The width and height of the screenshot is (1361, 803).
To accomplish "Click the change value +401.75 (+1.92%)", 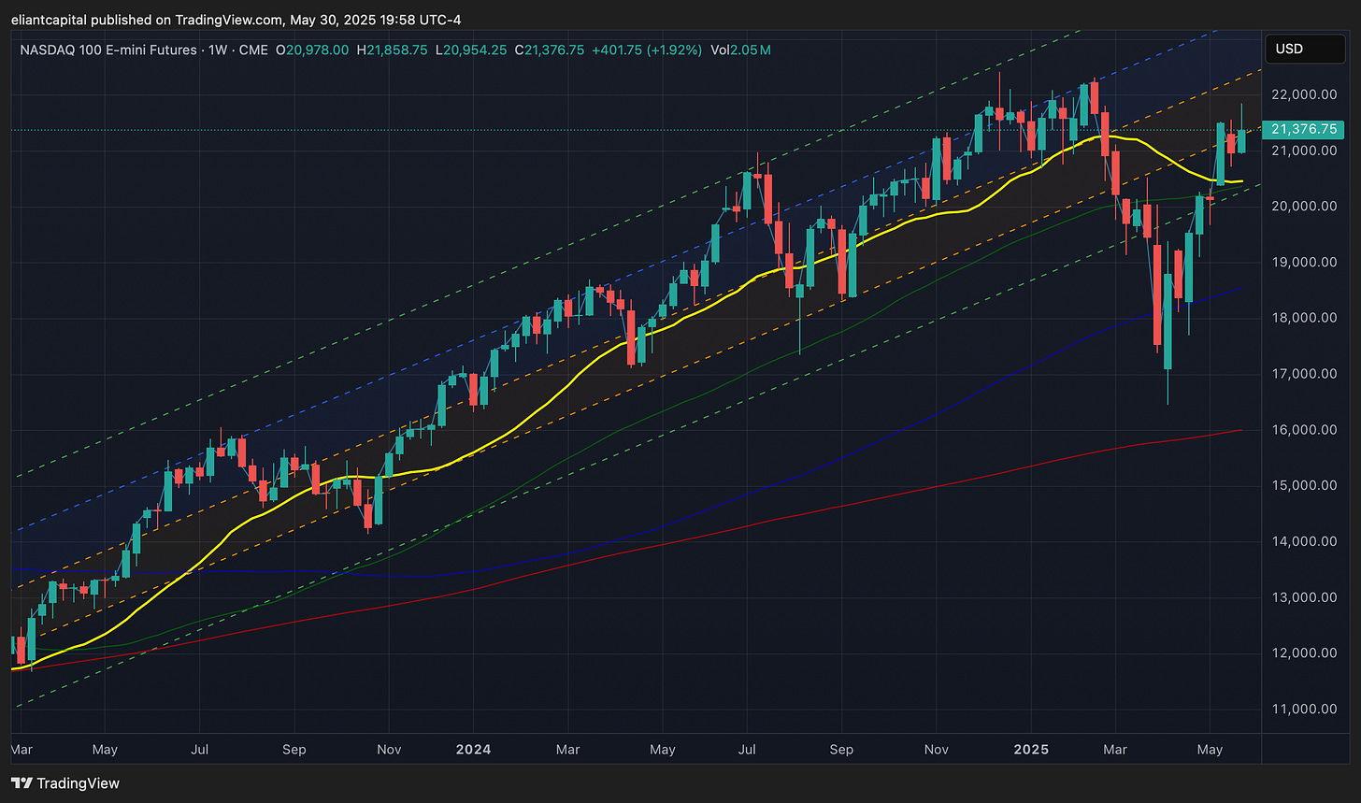I will (x=646, y=50).
